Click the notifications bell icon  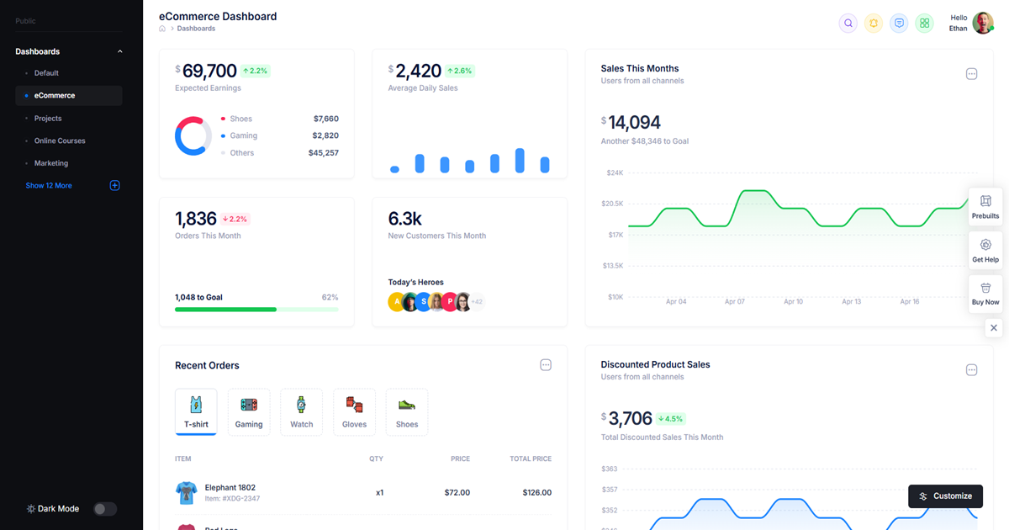point(873,23)
